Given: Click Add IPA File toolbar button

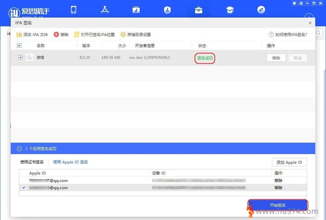Looking at the screenshot, I should [x=32, y=34].
